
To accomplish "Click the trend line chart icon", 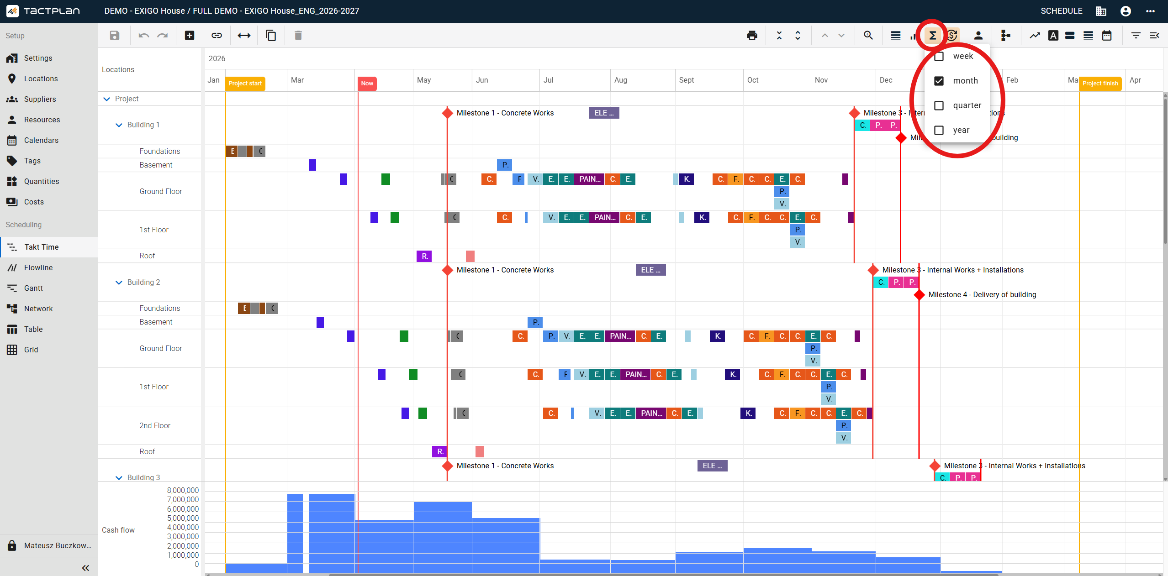I will tap(1035, 36).
